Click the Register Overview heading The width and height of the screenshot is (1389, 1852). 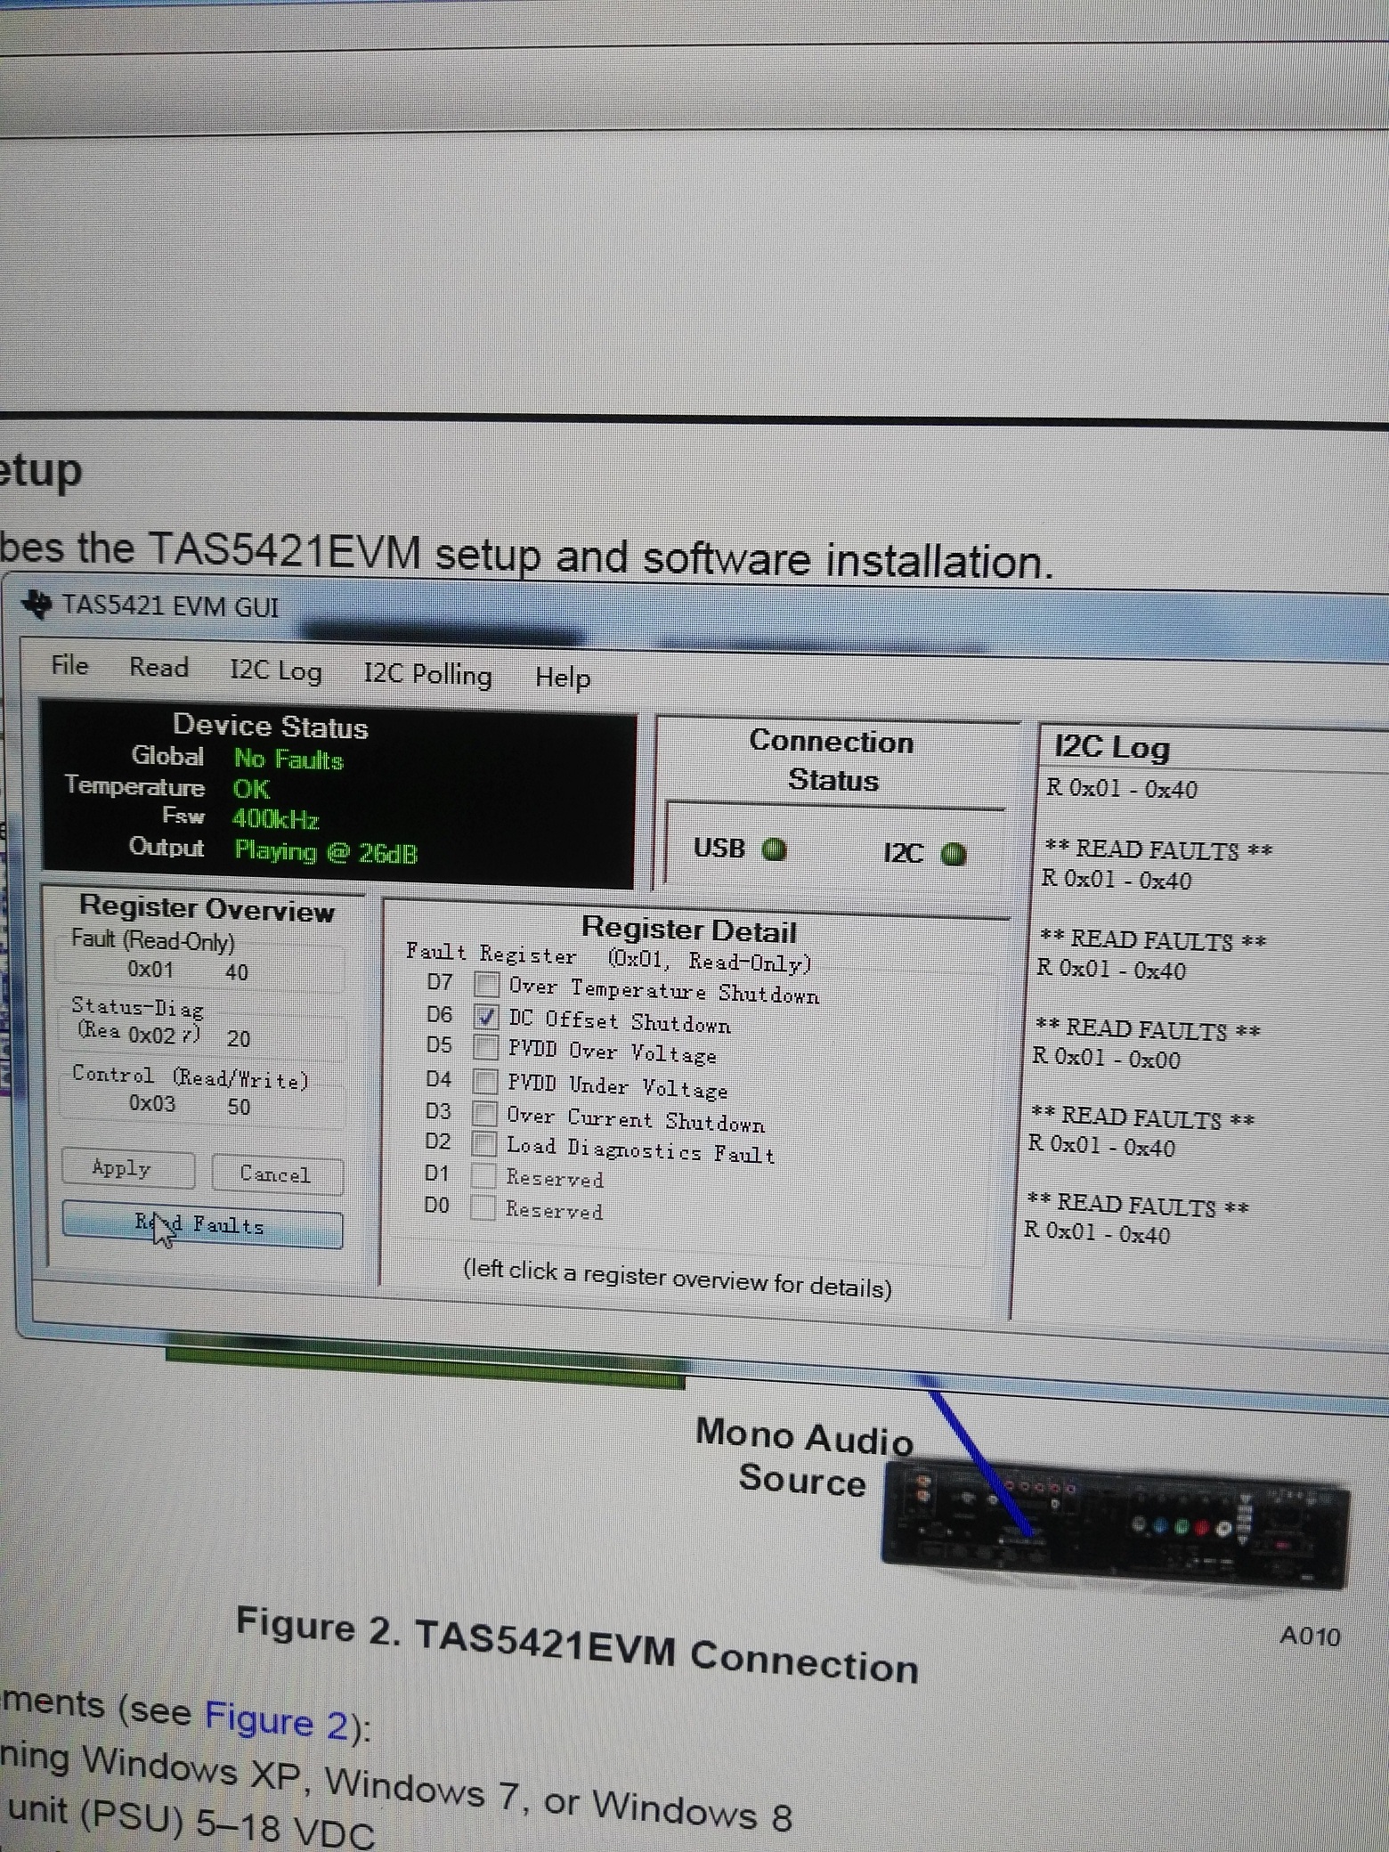coord(207,908)
